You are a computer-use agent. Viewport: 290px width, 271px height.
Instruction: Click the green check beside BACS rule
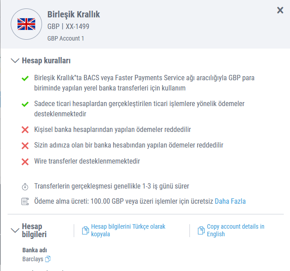point(25,78)
